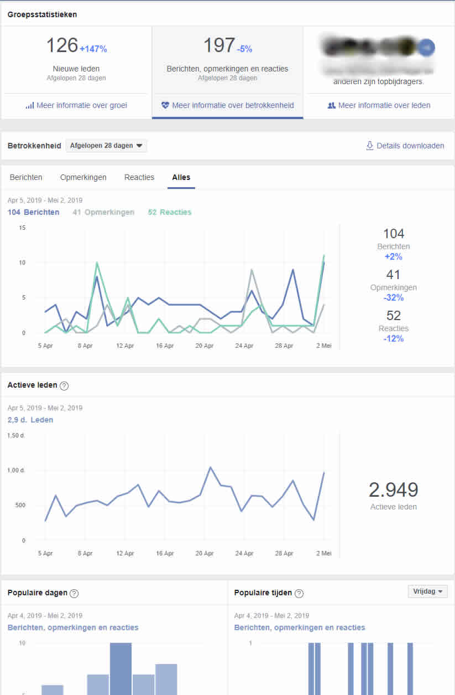Open Meer informatie over leden link
Image resolution: width=455 pixels, height=695 pixels.
[x=384, y=105]
